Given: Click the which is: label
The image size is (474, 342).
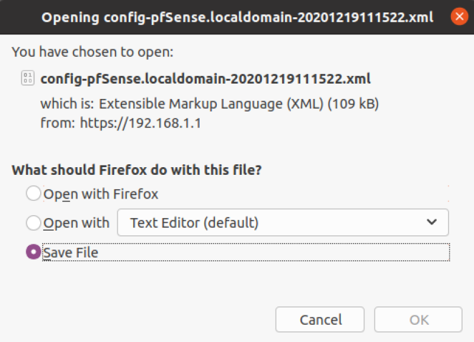Looking at the screenshot, I should (68, 104).
